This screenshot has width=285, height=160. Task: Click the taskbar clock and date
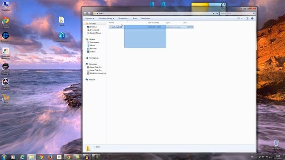277,157
